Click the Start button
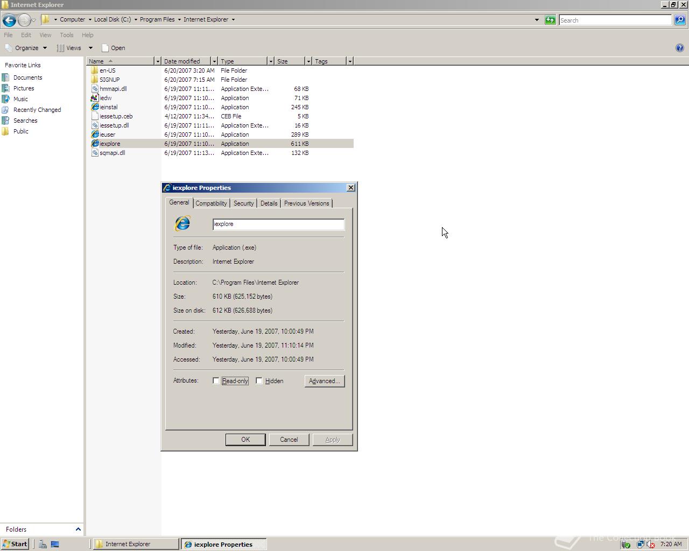 point(15,544)
